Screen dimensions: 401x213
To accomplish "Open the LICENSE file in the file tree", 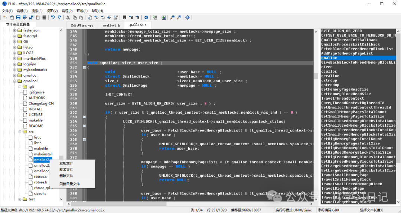I will [35, 115].
